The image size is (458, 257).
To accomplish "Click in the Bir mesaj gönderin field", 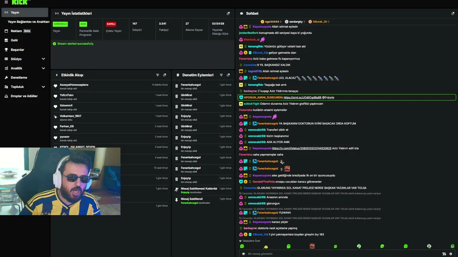I will [x=343, y=254].
